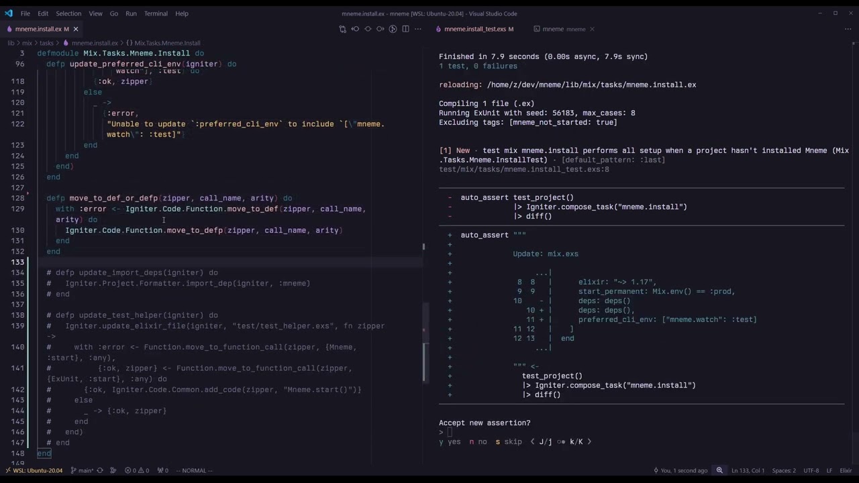Click the -- NORMAL -- vim mode indicator

[195, 470]
